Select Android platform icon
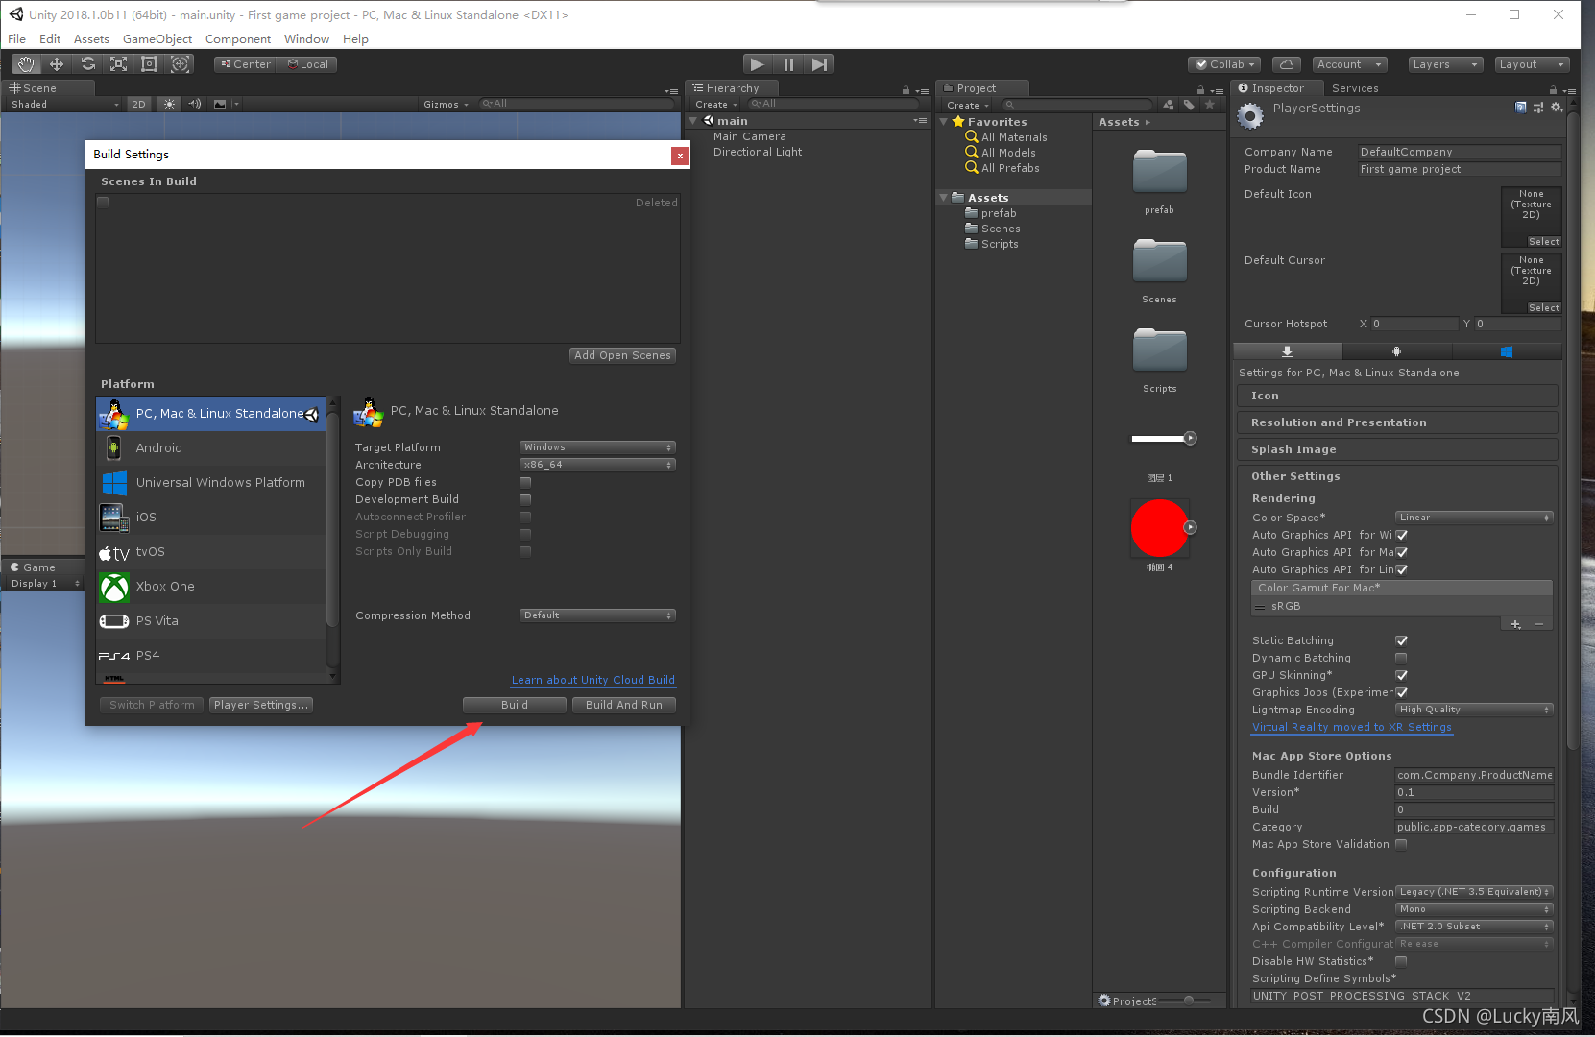The width and height of the screenshot is (1595, 1037). (x=114, y=447)
